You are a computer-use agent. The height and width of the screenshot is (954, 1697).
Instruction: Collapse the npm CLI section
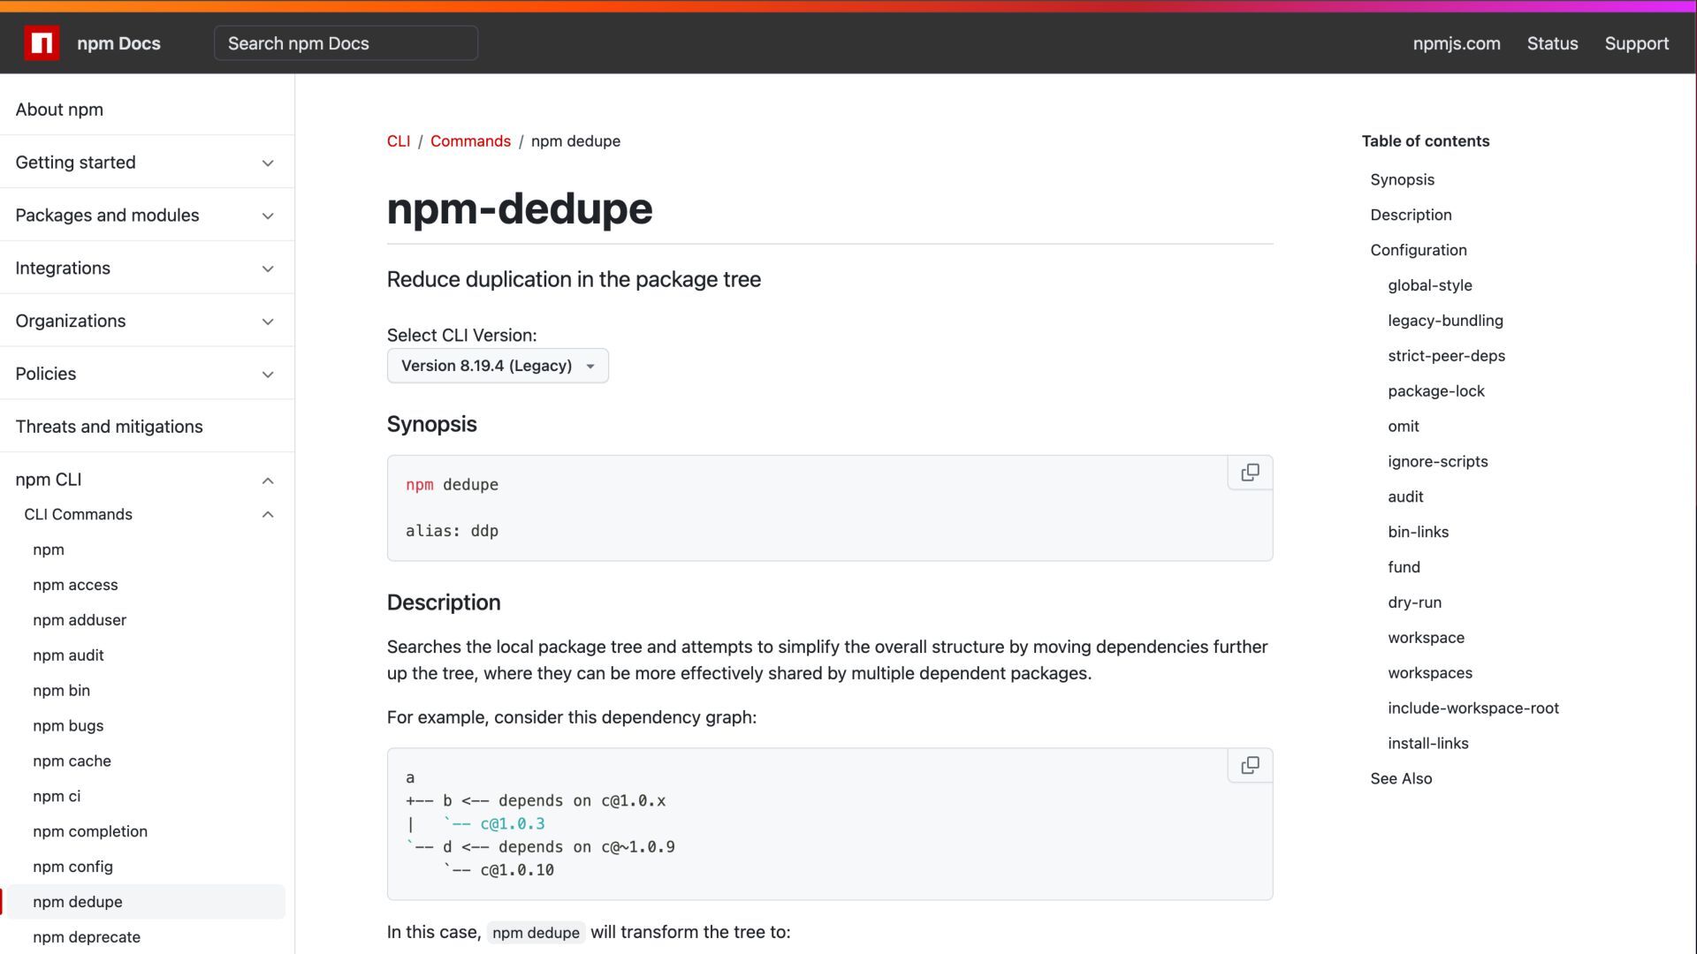tap(268, 481)
